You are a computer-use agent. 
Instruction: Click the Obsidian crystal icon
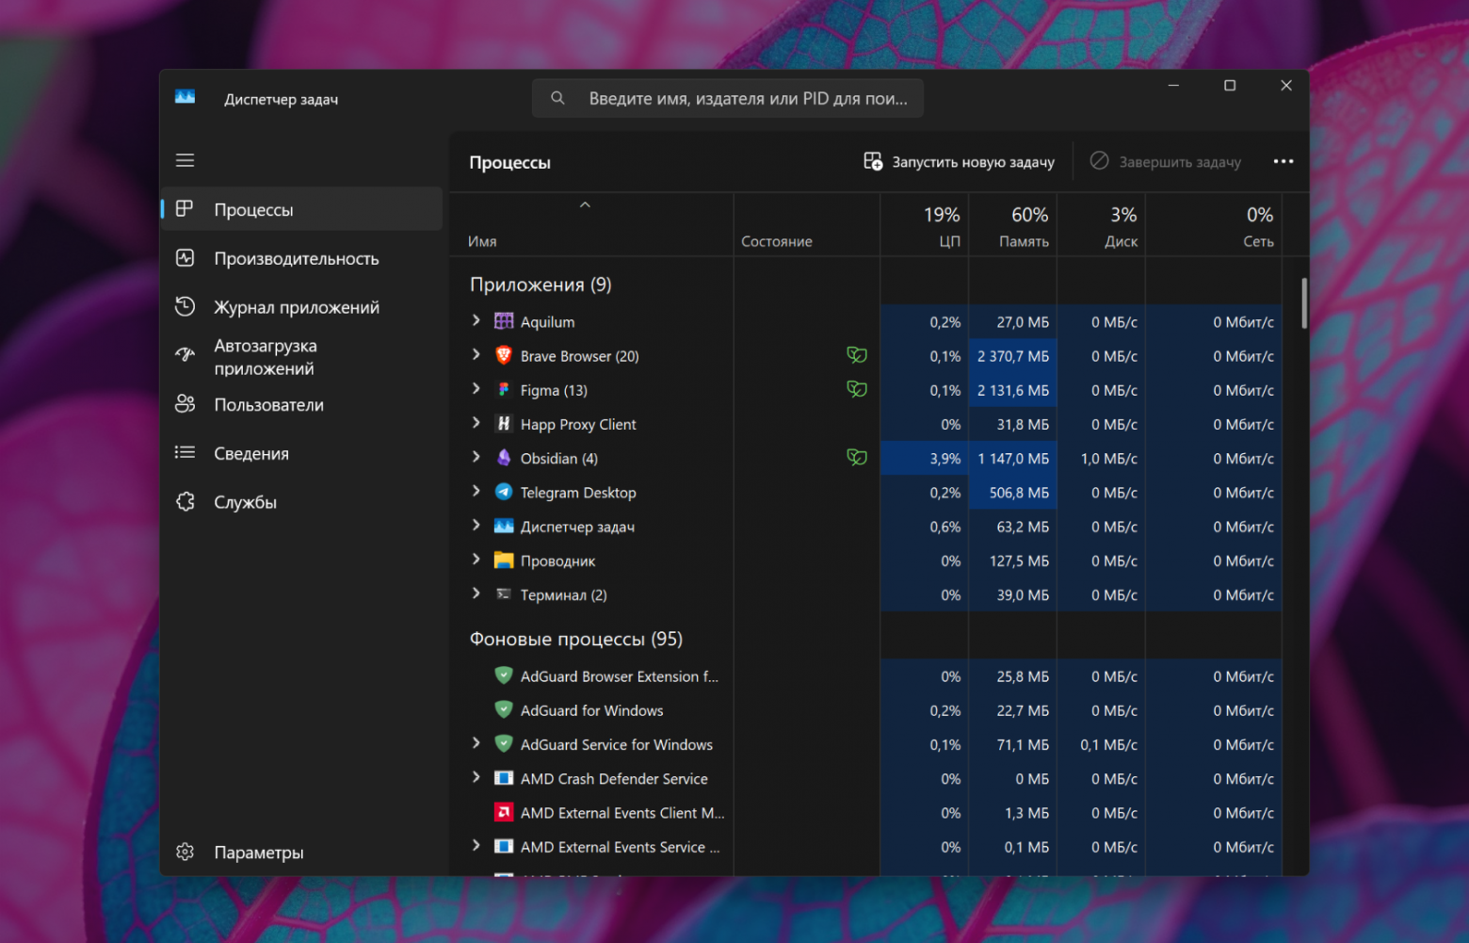tap(504, 458)
